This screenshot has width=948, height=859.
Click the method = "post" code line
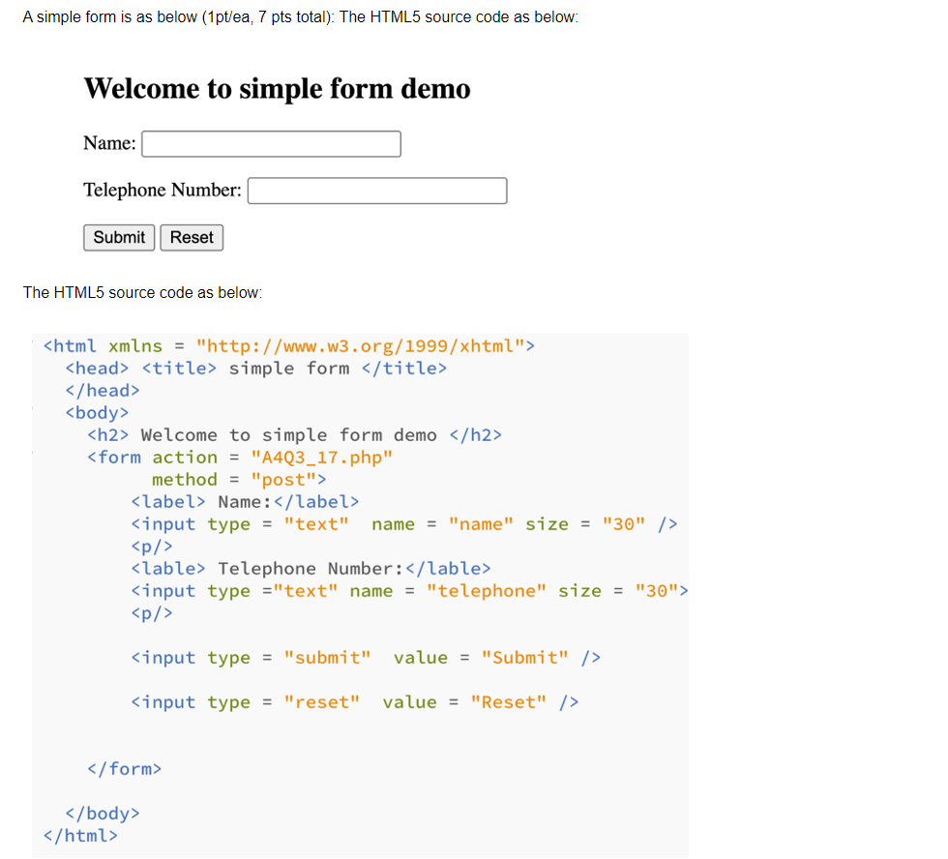pyautogui.click(x=239, y=480)
